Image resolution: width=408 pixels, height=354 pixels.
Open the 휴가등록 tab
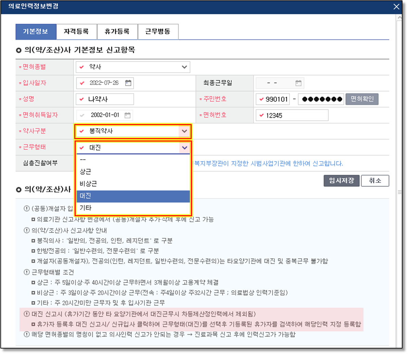click(x=117, y=32)
